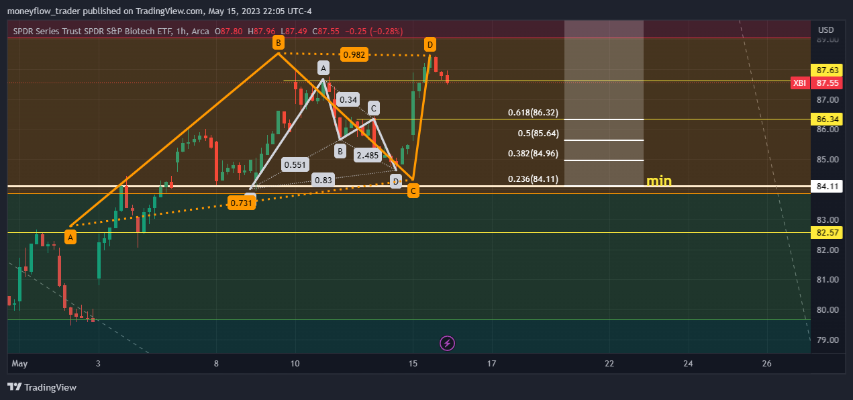Click the '3' date axis label
853x400 pixels.
click(x=99, y=364)
